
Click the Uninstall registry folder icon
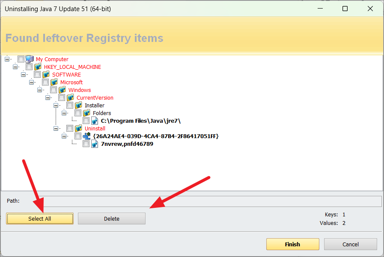[78, 128]
